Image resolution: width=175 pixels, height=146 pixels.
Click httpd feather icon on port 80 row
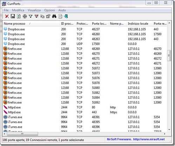5,107
